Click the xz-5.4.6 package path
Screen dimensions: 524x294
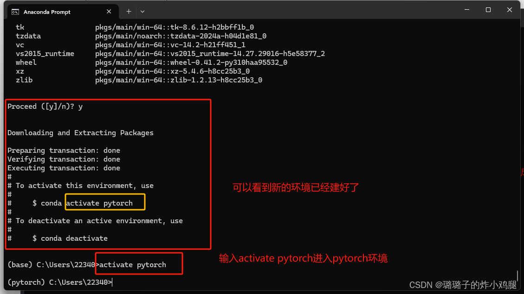(x=173, y=71)
